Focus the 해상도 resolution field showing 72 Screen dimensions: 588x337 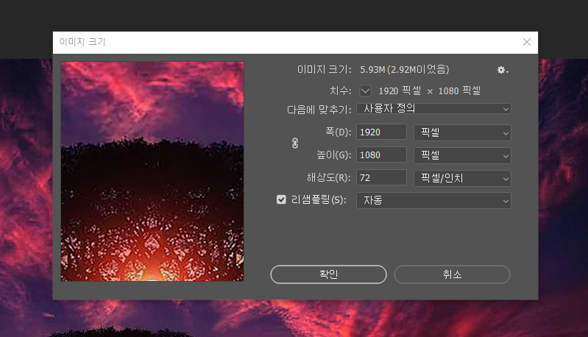381,177
